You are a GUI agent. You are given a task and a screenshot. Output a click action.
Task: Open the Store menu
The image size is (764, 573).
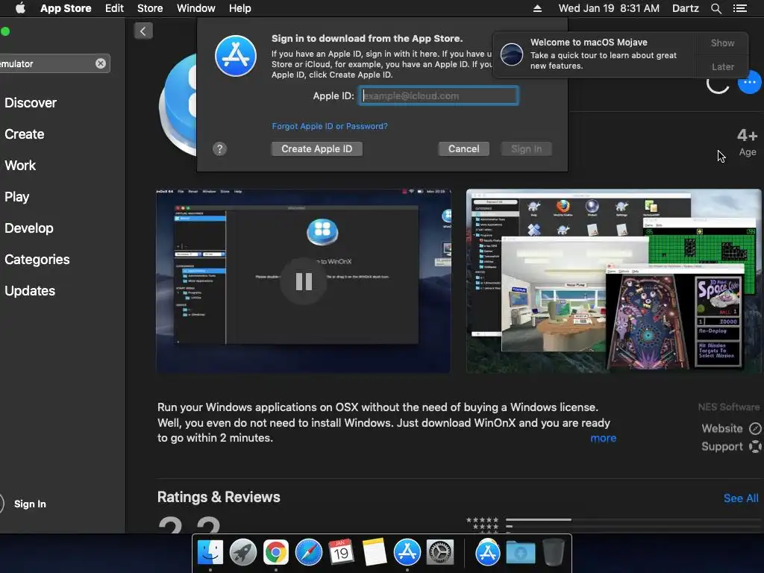click(149, 8)
